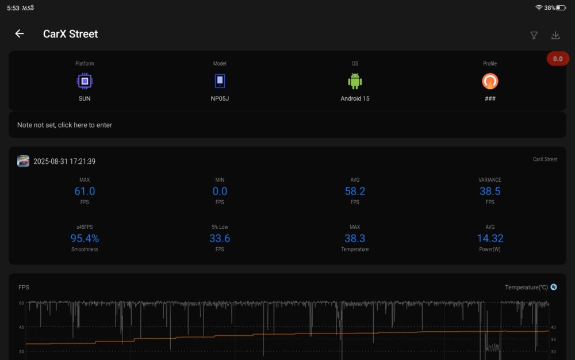Download the report via download icon
Screen dimensions: 575x360
(x=555, y=35)
